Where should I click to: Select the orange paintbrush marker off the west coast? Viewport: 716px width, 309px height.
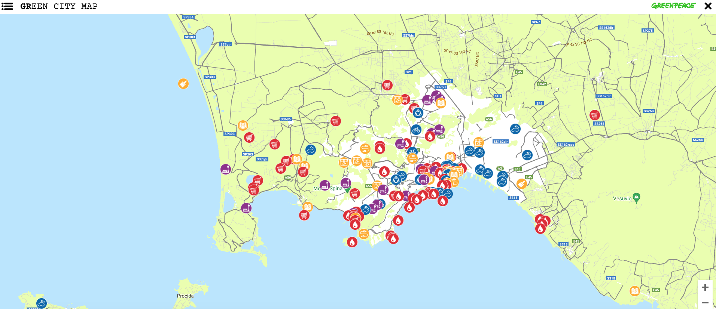tap(183, 83)
